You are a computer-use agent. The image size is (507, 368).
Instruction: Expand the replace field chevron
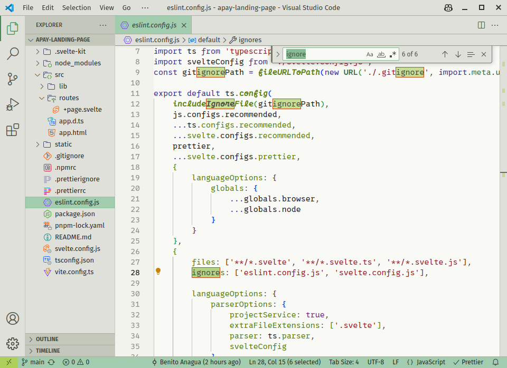coord(278,54)
